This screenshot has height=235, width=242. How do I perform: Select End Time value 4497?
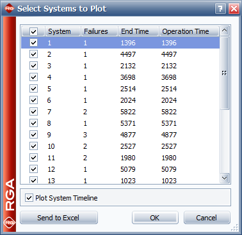tap(128, 54)
